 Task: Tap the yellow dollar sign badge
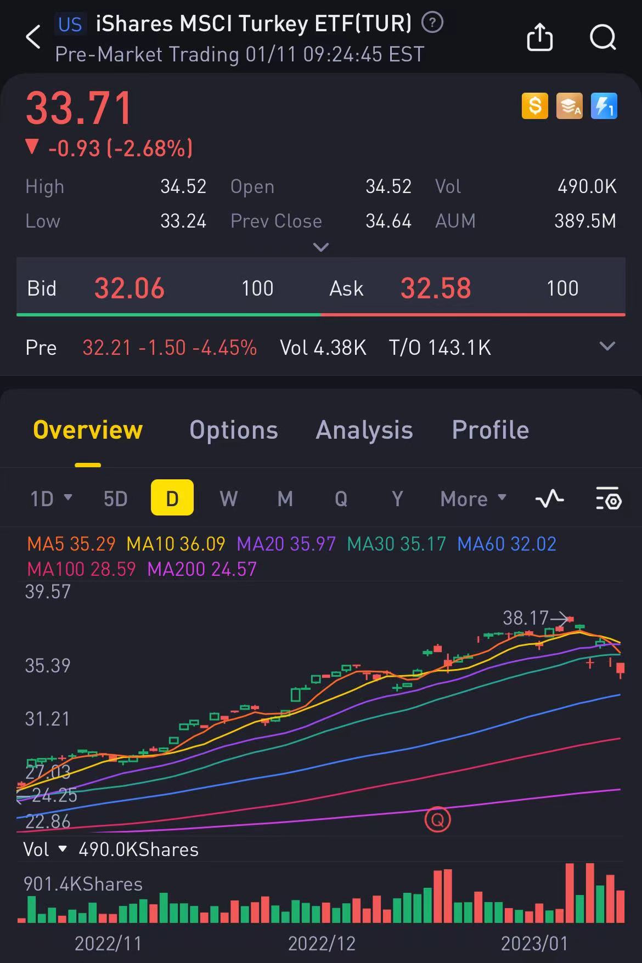coord(534,106)
